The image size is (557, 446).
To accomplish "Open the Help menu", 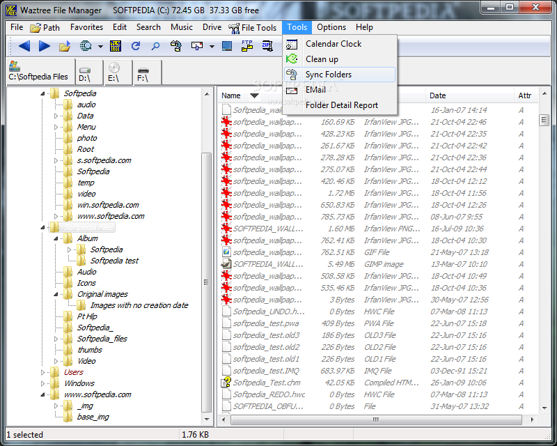I will 364,27.
